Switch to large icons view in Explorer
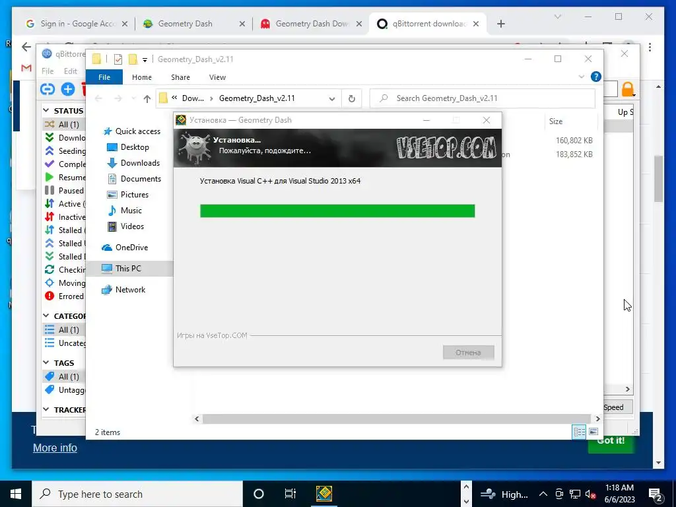The height and width of the screenshot is (507, 676). pos(593,432)
